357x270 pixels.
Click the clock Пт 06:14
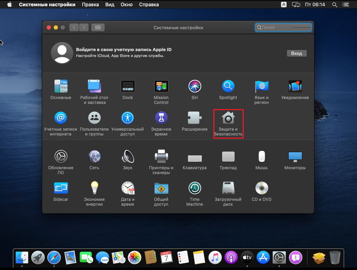pyautogui.click(x=315, y=5)
